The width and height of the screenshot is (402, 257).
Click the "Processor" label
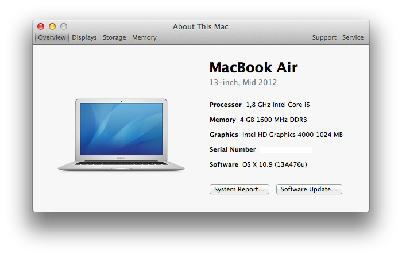(226, 105)
